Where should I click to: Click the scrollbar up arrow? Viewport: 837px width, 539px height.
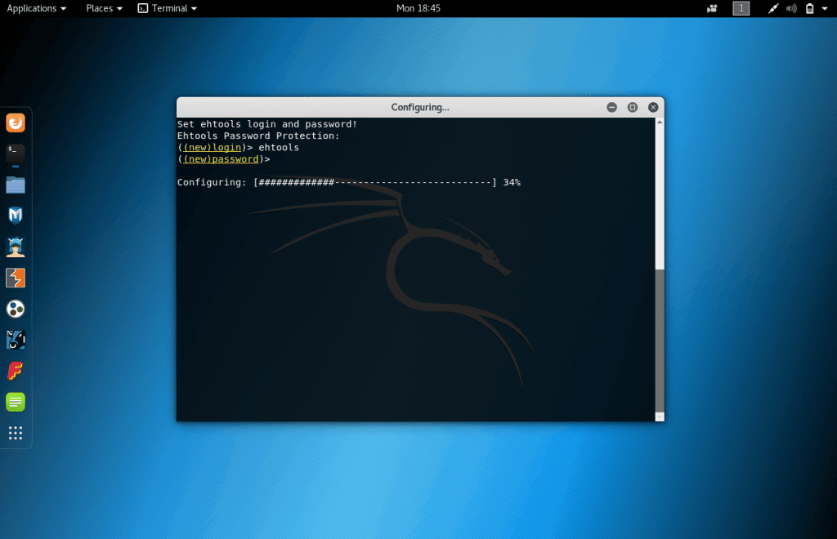coord(660,122)
